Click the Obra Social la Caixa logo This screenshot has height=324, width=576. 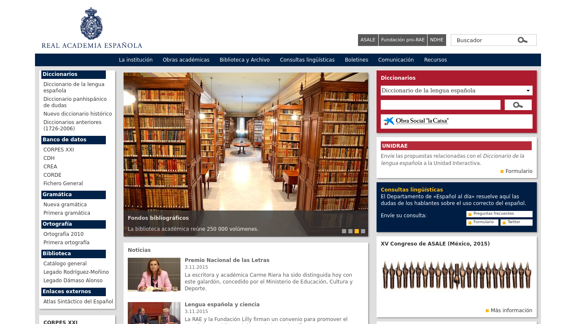pos(416,121)
